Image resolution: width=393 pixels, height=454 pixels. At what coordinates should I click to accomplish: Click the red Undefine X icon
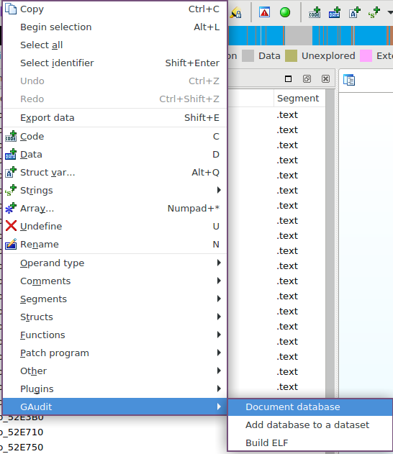click(11, 226)
